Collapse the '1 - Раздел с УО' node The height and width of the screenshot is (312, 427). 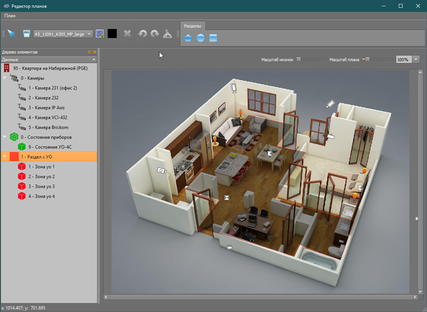[x=4, y=157]
